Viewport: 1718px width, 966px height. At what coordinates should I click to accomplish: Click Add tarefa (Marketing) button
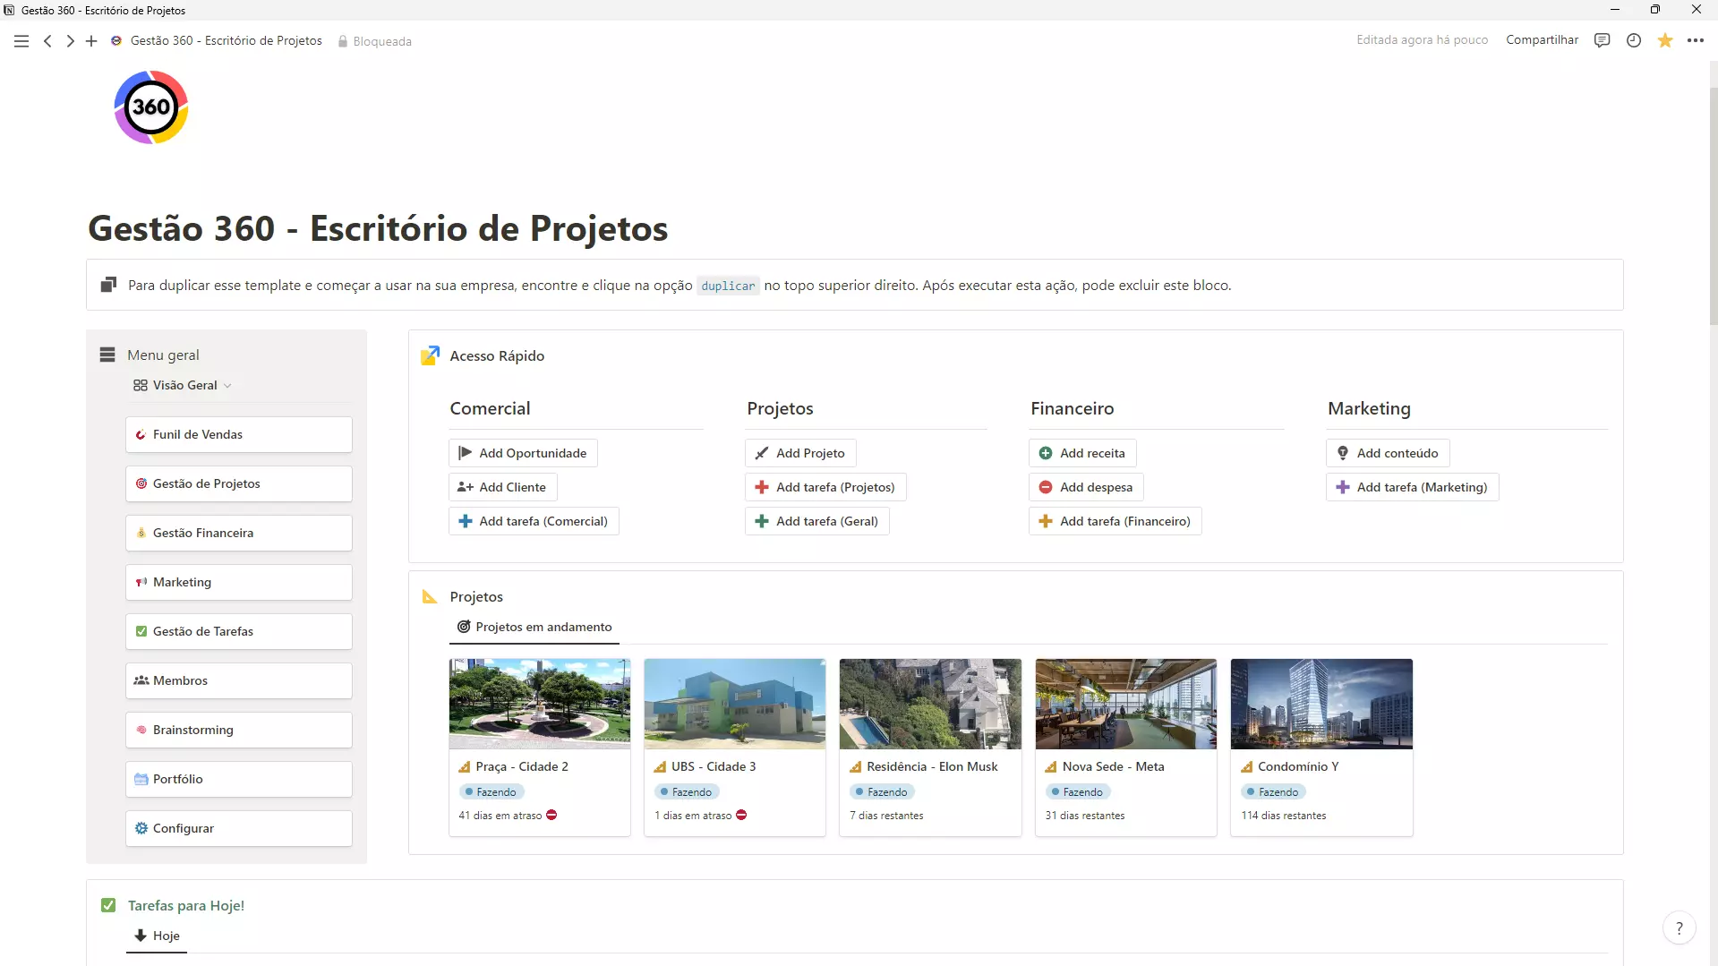(1412, 487)
